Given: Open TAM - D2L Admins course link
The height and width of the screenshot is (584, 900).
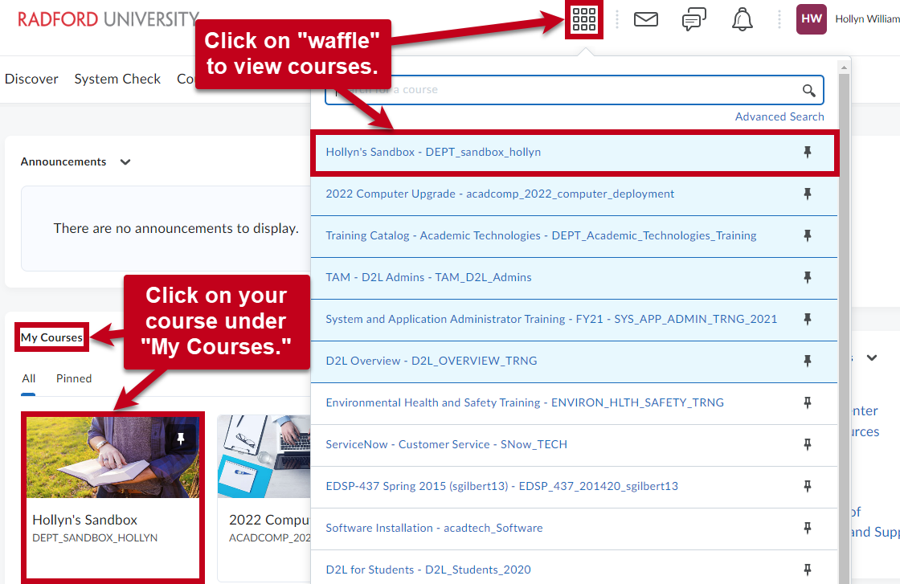Looking at the screenshot, I should tap(428, 277).
